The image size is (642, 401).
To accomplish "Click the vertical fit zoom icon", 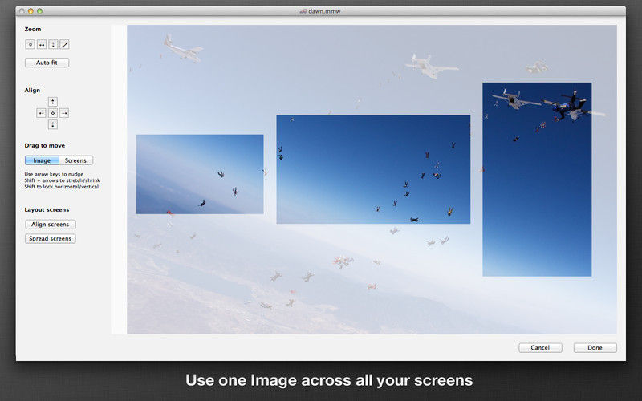I will (53, 45).
